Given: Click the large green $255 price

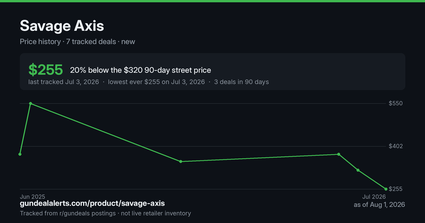Looking at the screenshot, I should 46,70.
